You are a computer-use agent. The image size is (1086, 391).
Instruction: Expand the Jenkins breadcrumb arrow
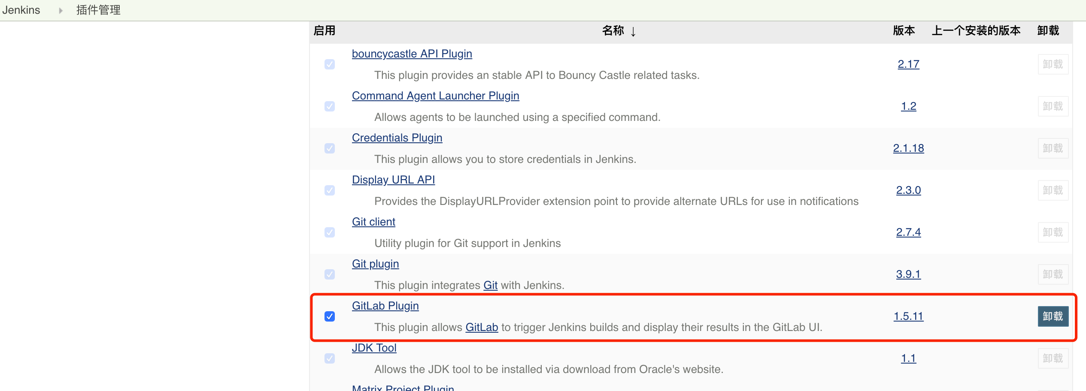61,10
